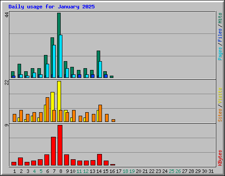Click the Sites legend label
Screen dimensions: 225x176
coord(220,115)
